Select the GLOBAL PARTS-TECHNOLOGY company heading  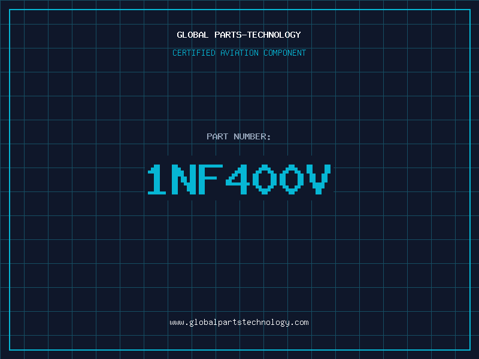tap(239, 35)
